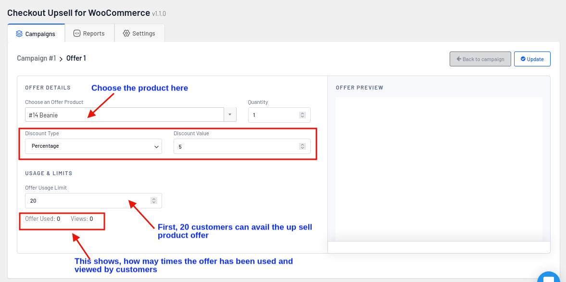The height and width of the screenshot is (282, 566).
Task: Click the Settings gear icon
Action: [x=126, y=33]
